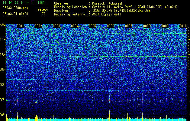Click the 0901 time marker

(x=20, y=26)
